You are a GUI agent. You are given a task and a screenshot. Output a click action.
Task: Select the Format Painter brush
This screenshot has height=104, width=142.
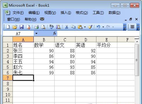(90, 27)
